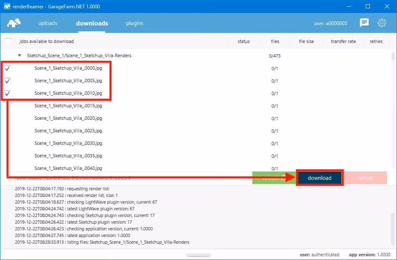Open the chat message icon
The height and width of the screenshot is (260, 397).
[x=364, y=23]
